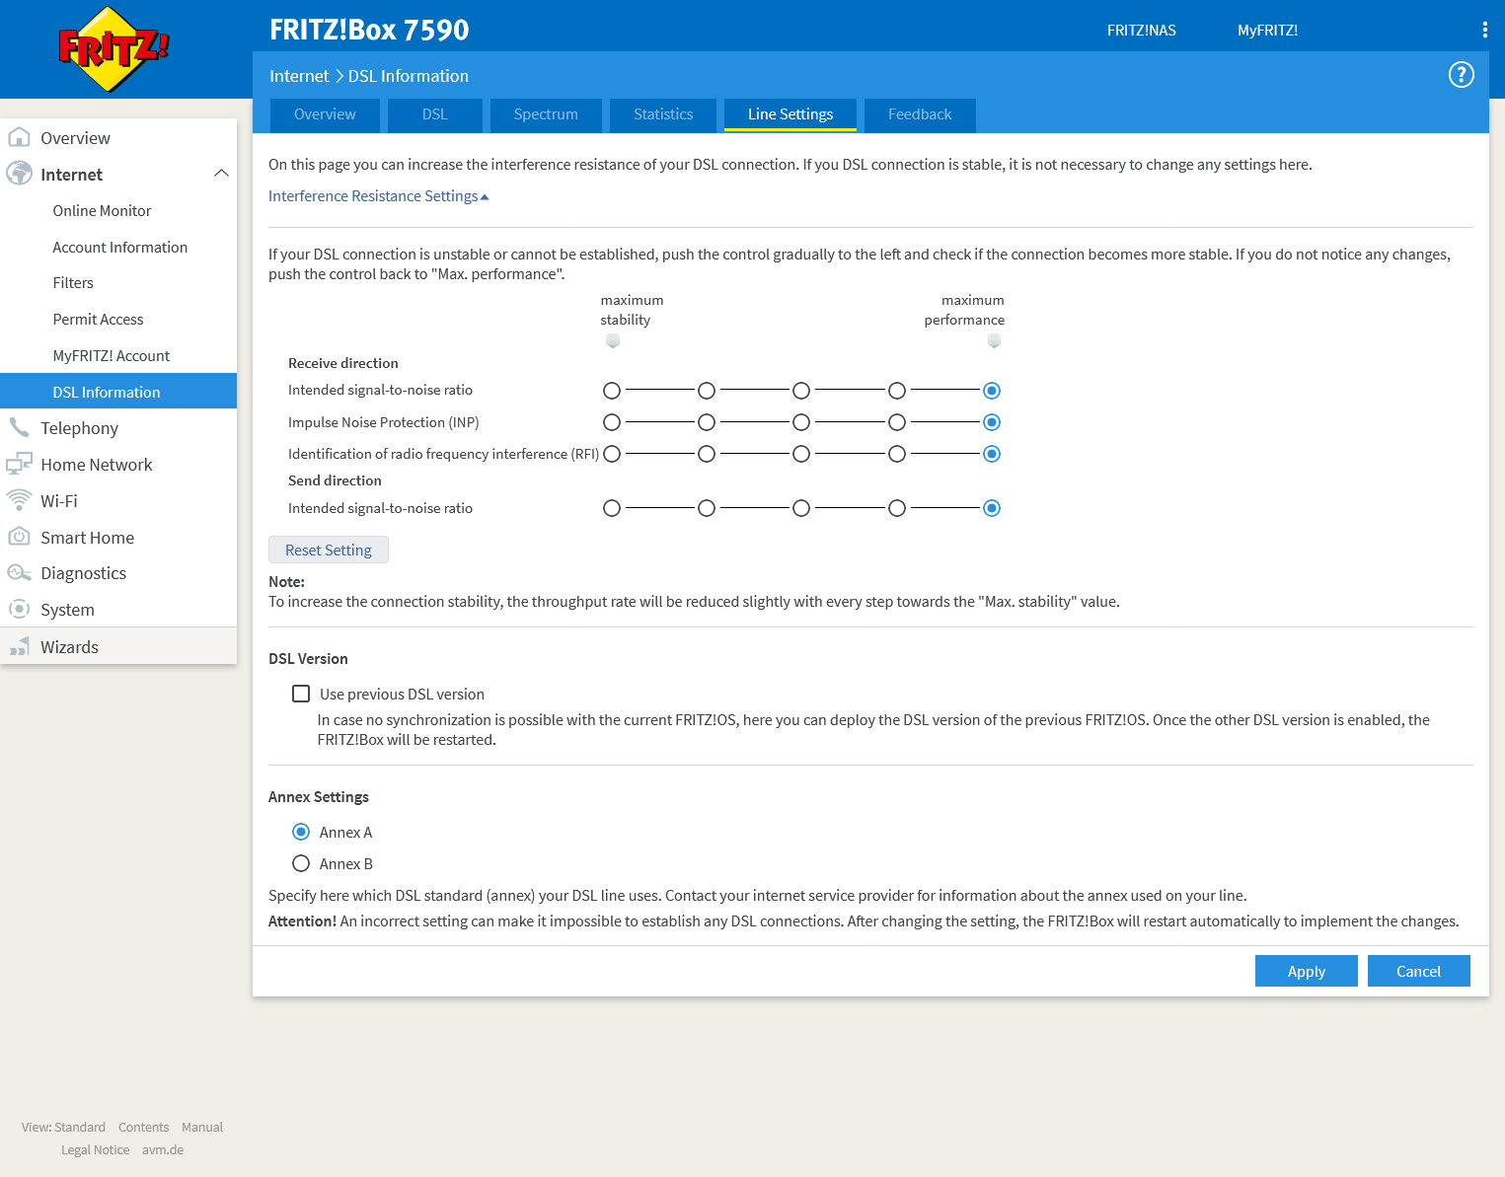Set Impulse Noise Protection to maximum stability
The width and height of the screenshot is (1505, 1177).
click(612, 422)
